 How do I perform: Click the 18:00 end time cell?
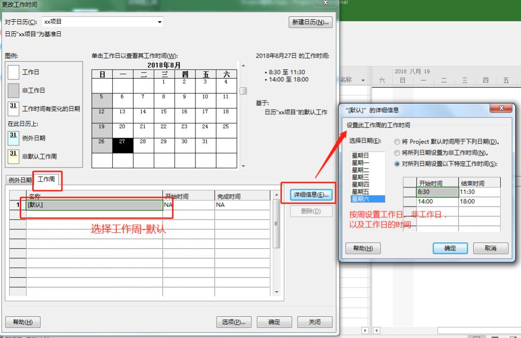[x=480, y=202]
